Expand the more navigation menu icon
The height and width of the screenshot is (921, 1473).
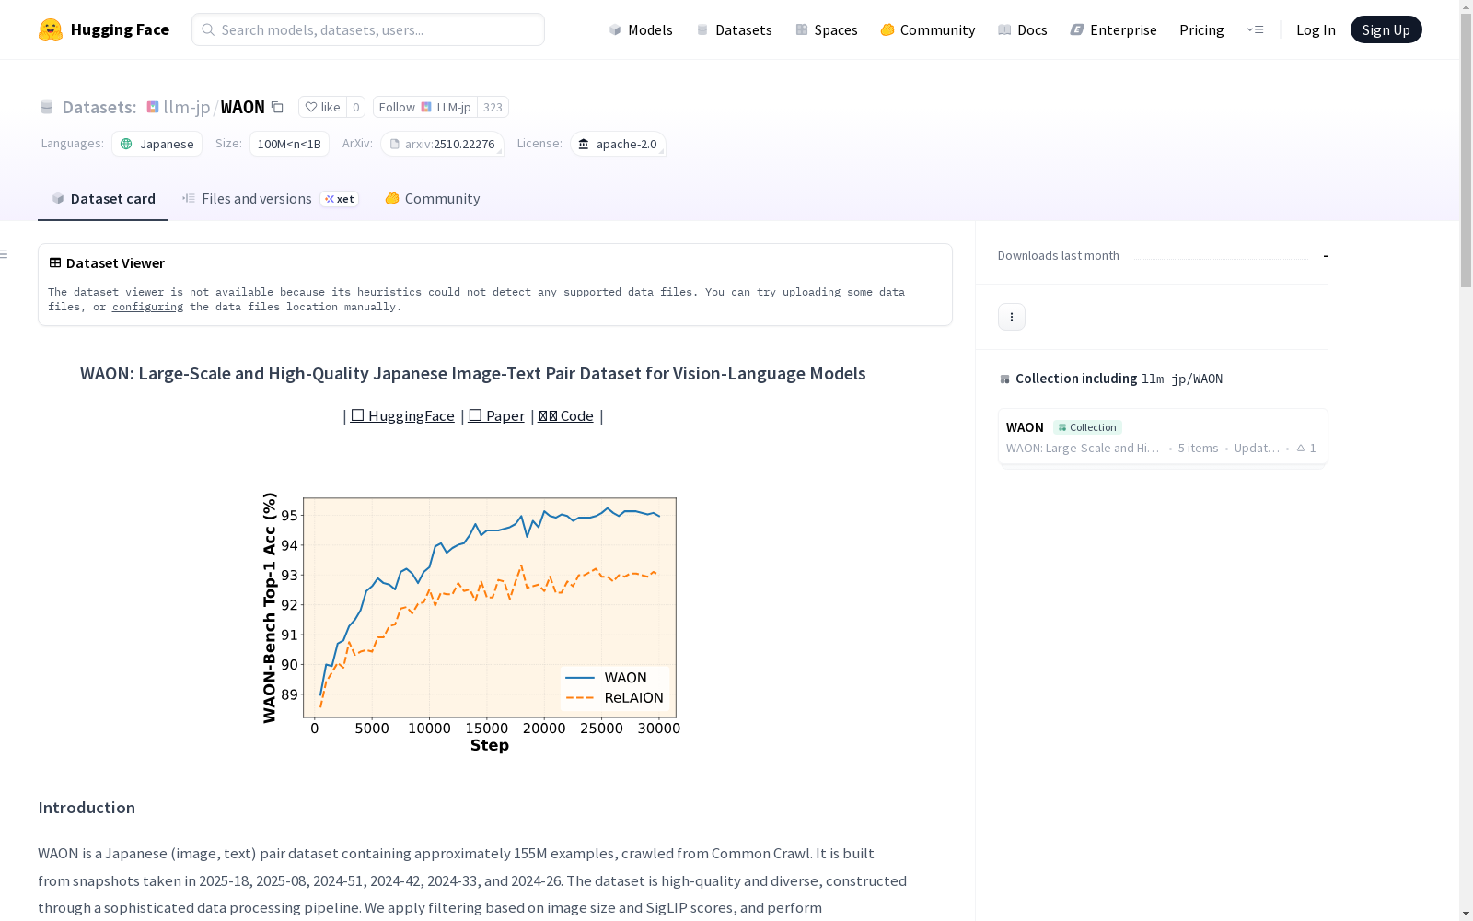(1255, 29)
